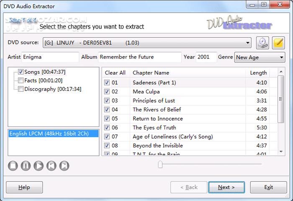Click the Beyond the Invisible chapter name

tap(158, 145)
